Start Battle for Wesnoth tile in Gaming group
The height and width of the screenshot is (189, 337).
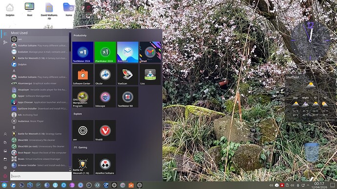click(x=83, y=164)
